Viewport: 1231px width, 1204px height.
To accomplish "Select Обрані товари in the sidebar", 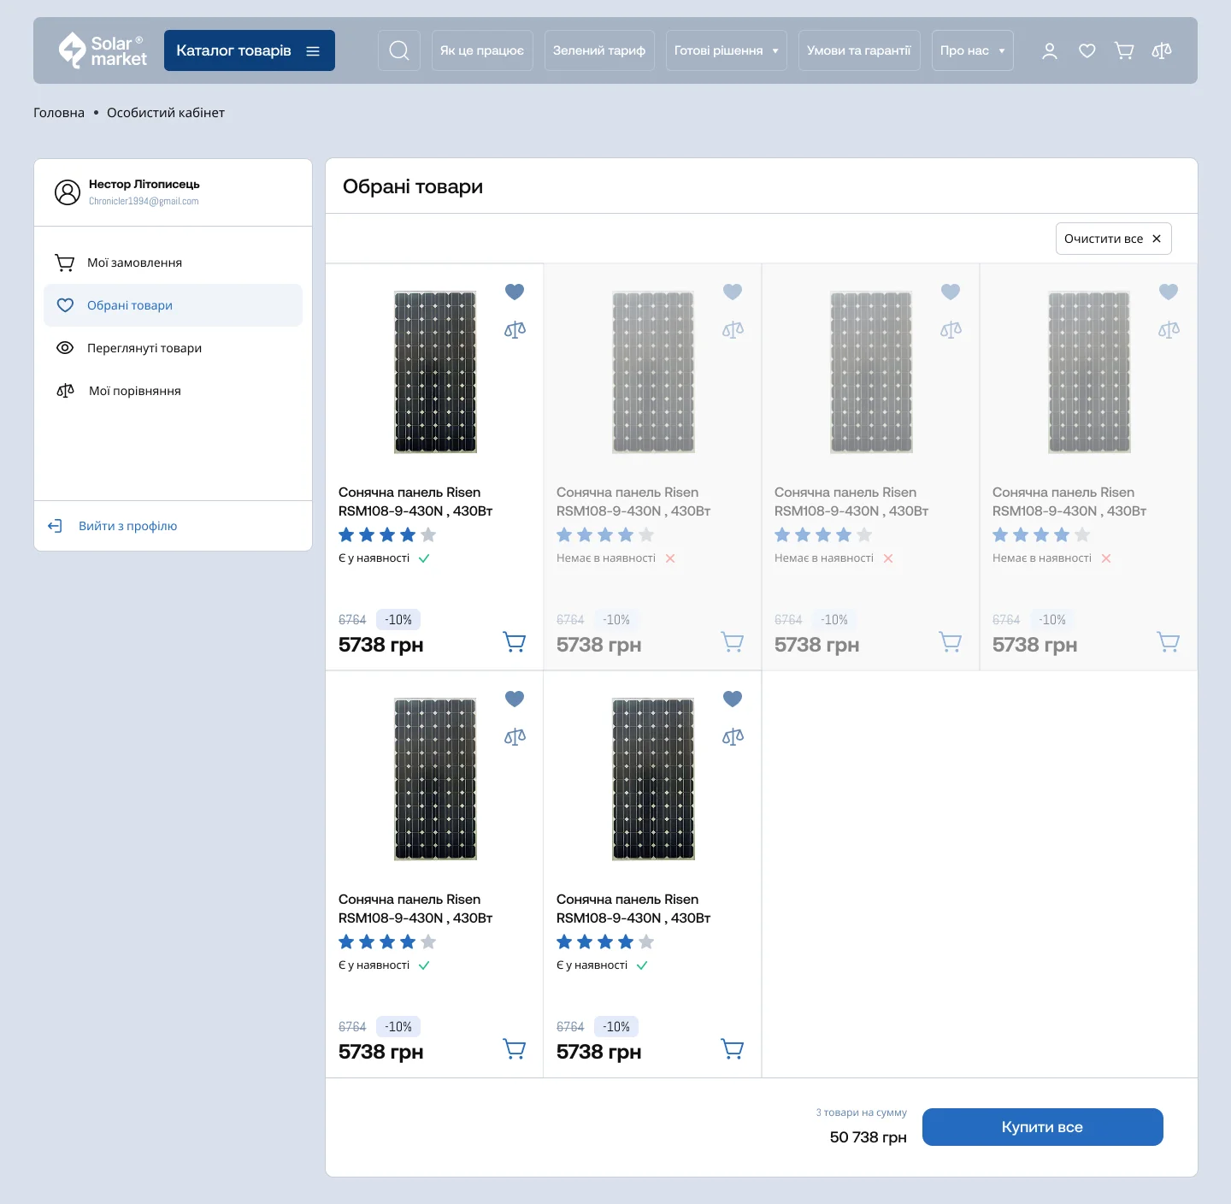I will pos(173,305).
